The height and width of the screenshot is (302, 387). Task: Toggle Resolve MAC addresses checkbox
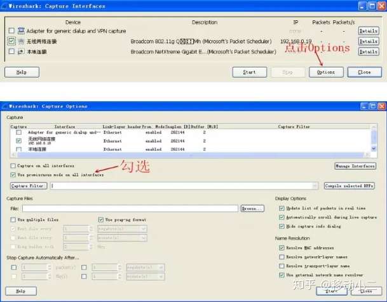pos(282,248)
